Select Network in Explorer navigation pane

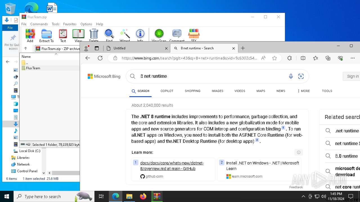(23, 164)
